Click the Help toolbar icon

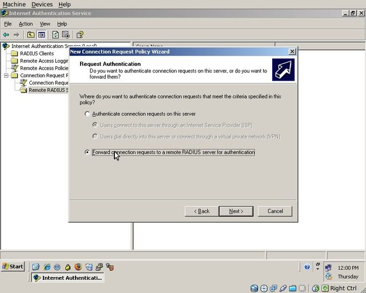[80, 35]
